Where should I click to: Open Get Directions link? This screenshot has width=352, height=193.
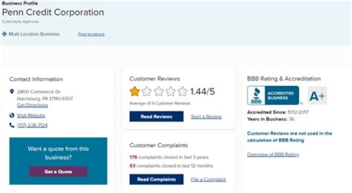(32, 105)
